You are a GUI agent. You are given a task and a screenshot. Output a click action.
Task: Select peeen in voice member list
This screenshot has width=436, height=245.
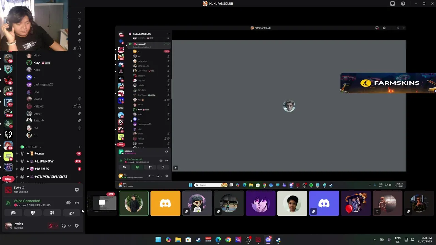[x=53, y=113]
